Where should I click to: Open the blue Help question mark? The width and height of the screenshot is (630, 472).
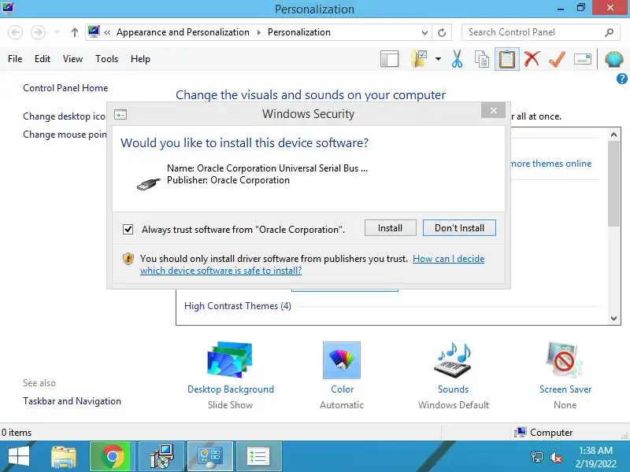tap(621, 79)
